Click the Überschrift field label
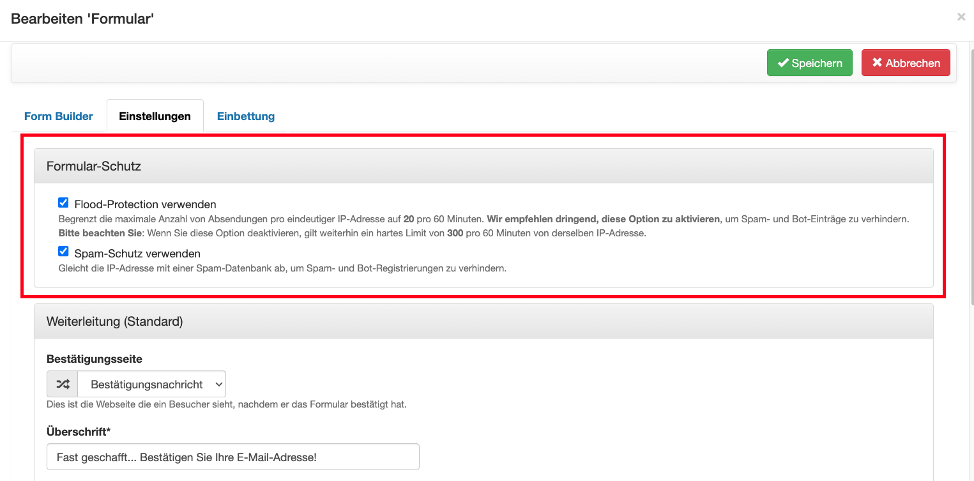 [78, 432]
